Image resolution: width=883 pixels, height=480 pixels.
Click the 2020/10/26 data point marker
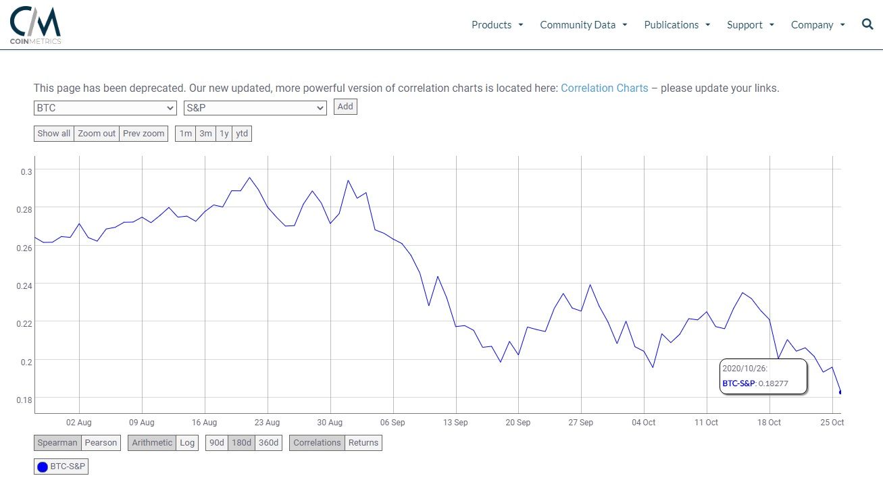pyautogui.click(x=840, y=392)
